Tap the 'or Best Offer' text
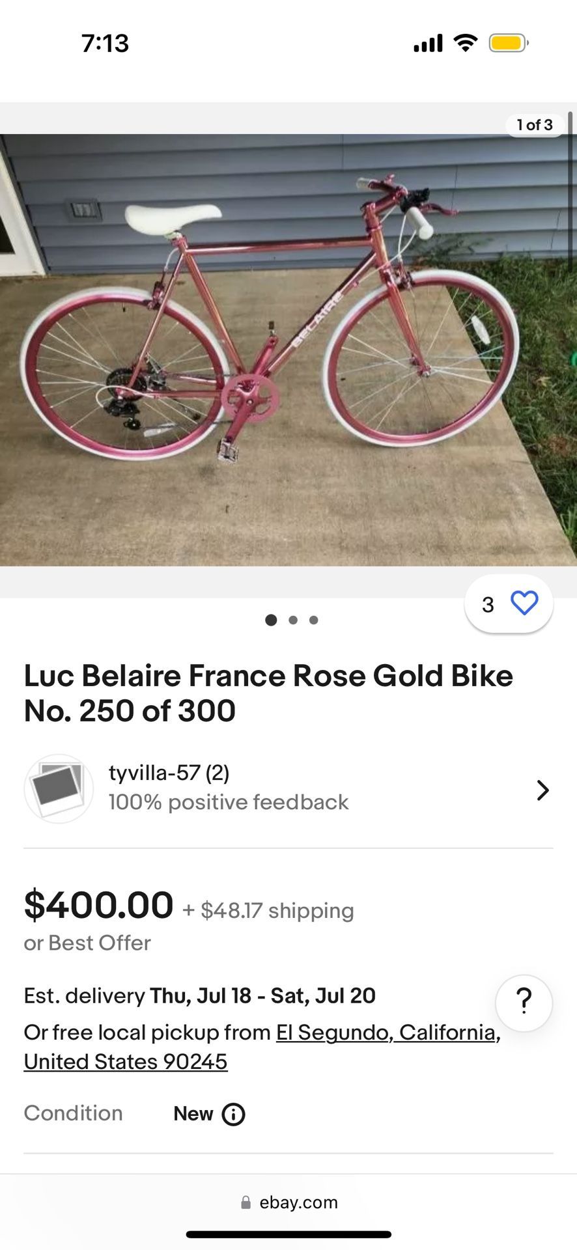The height and width of the screenshot is (1250, 577). coord(87,943)
